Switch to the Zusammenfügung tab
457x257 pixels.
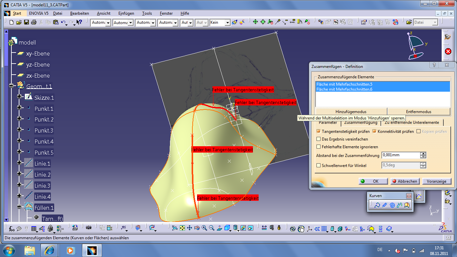click(361, 123)
